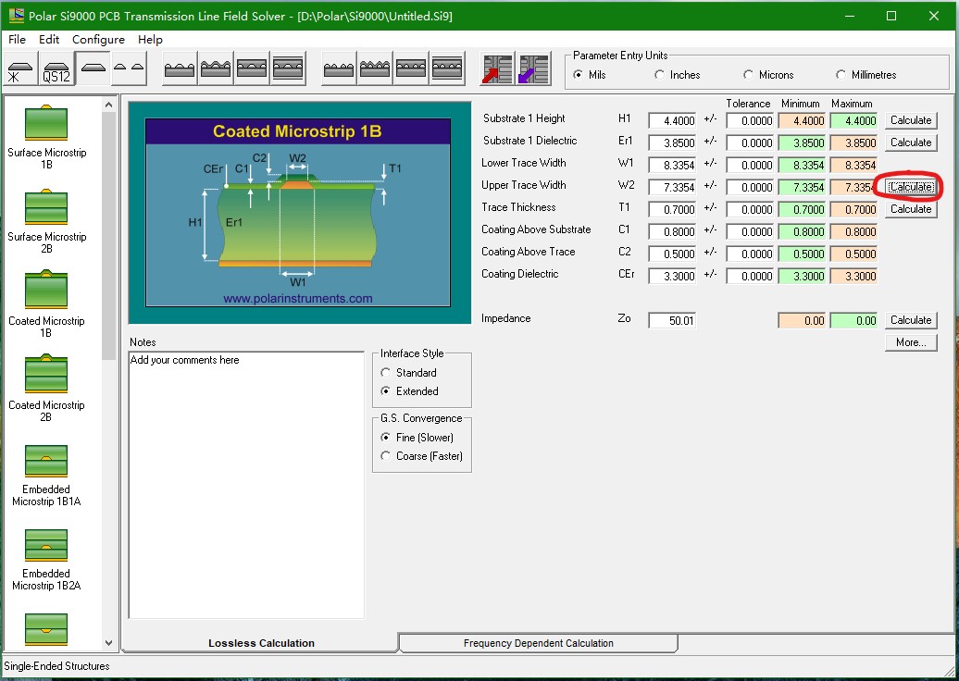
Task: Select Coated Microstrip 1B structure
Action: coord(46,305)
